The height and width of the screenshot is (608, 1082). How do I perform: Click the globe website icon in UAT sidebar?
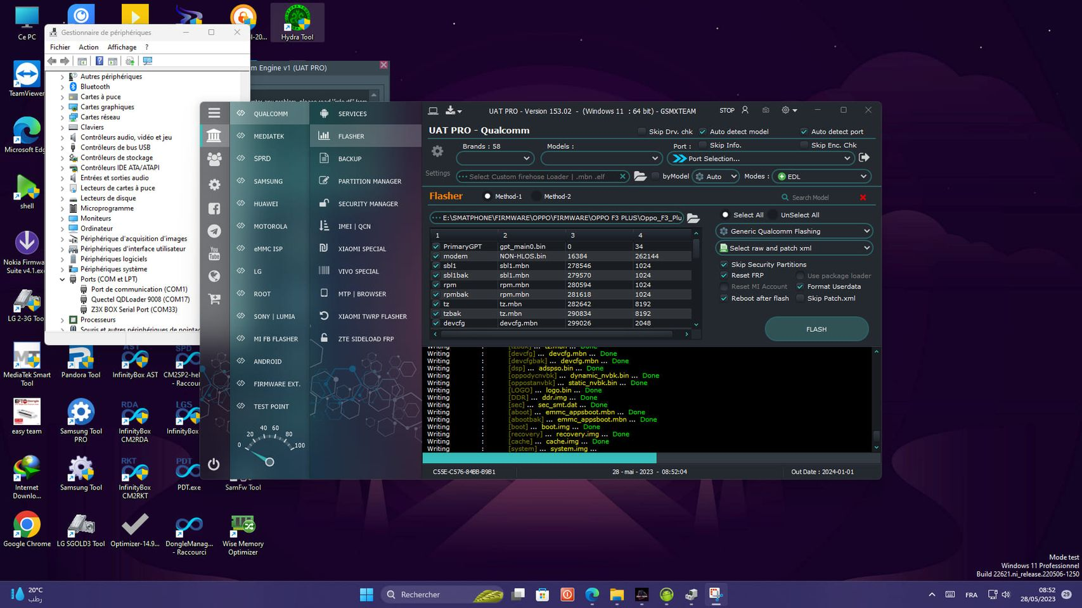point(214,276)
